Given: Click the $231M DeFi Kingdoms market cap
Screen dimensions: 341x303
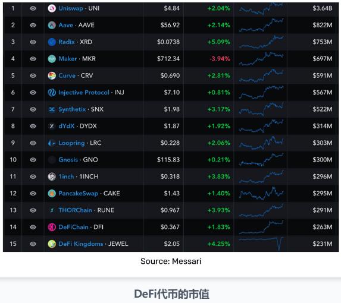Looking at the screenshot, I should [323, 244].
